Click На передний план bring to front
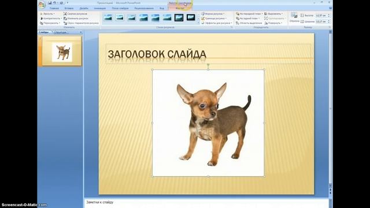The height and width of the screenshot is (208, 370). tap(249, 14)
